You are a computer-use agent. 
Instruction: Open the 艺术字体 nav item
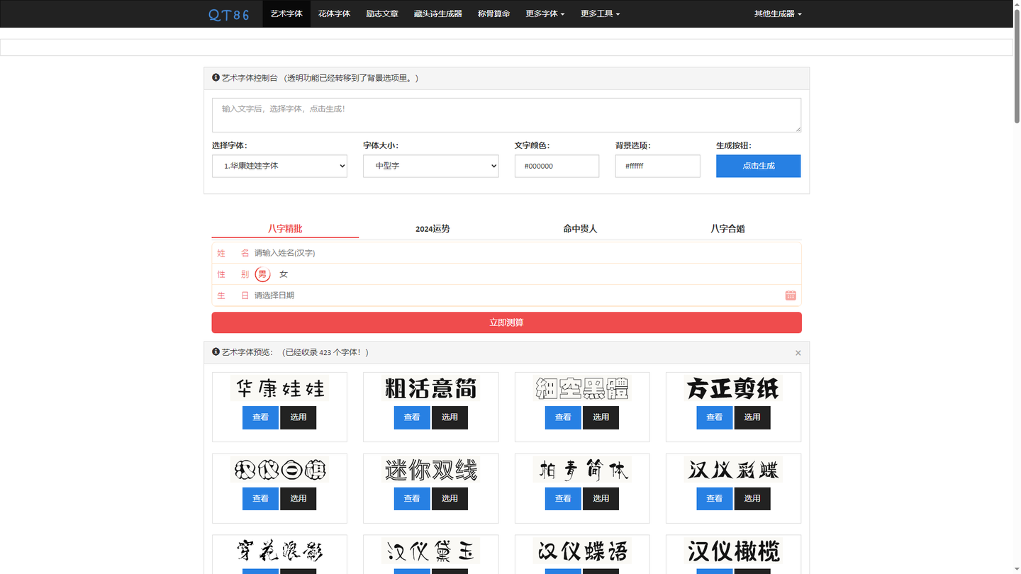[286, 13]
